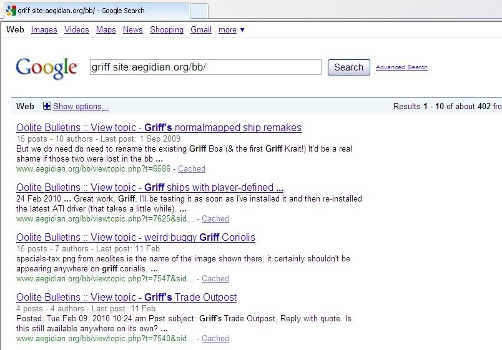Click the blue plus icon beside Show options
The image size is (502, 350).
[x=47, y=106]
